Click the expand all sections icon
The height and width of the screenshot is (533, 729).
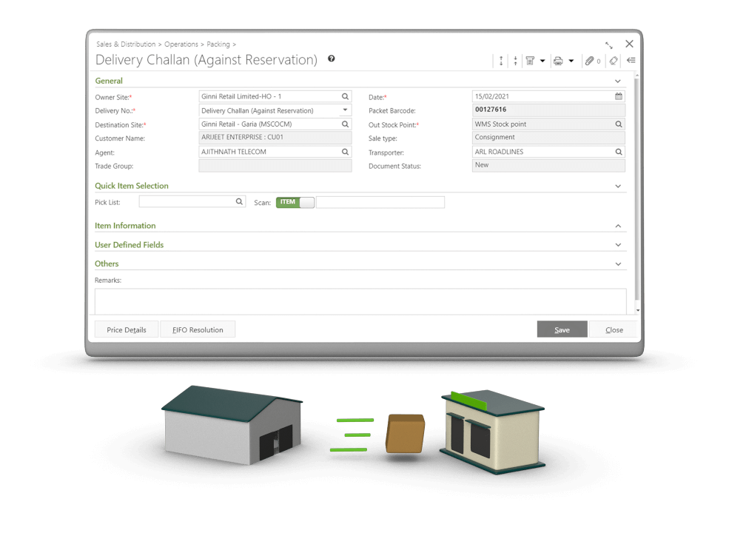(x=501, y=61)
